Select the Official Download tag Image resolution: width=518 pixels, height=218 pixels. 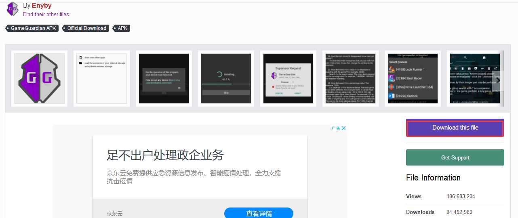point(86,28)
